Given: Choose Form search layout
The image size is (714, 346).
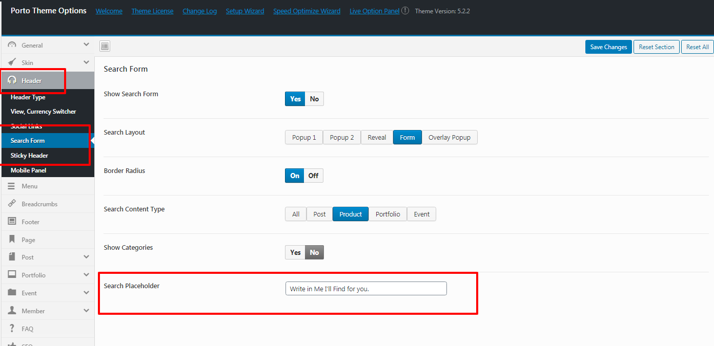Looking at the screenshot, I should click(407, 137).
